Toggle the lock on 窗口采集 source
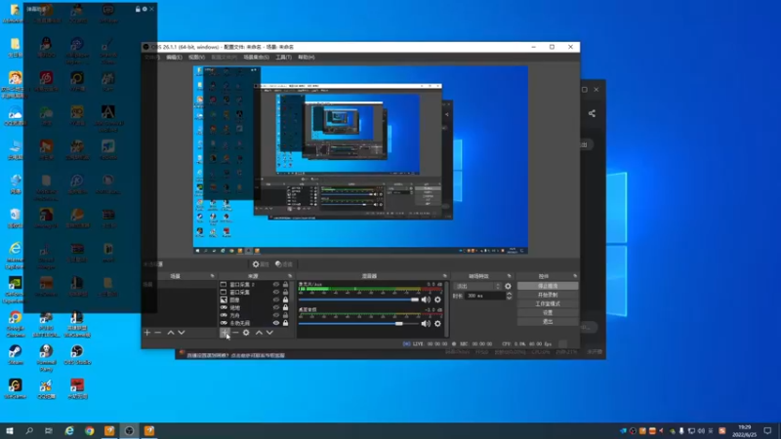The height and width of the screenshot is (439, 781). pos(285,292)
